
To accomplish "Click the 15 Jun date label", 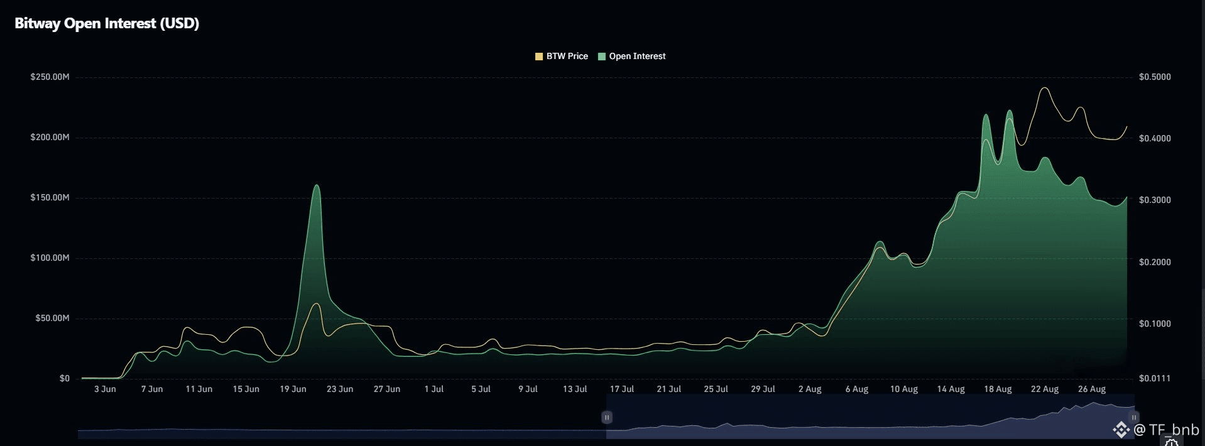I will (246, 389).
